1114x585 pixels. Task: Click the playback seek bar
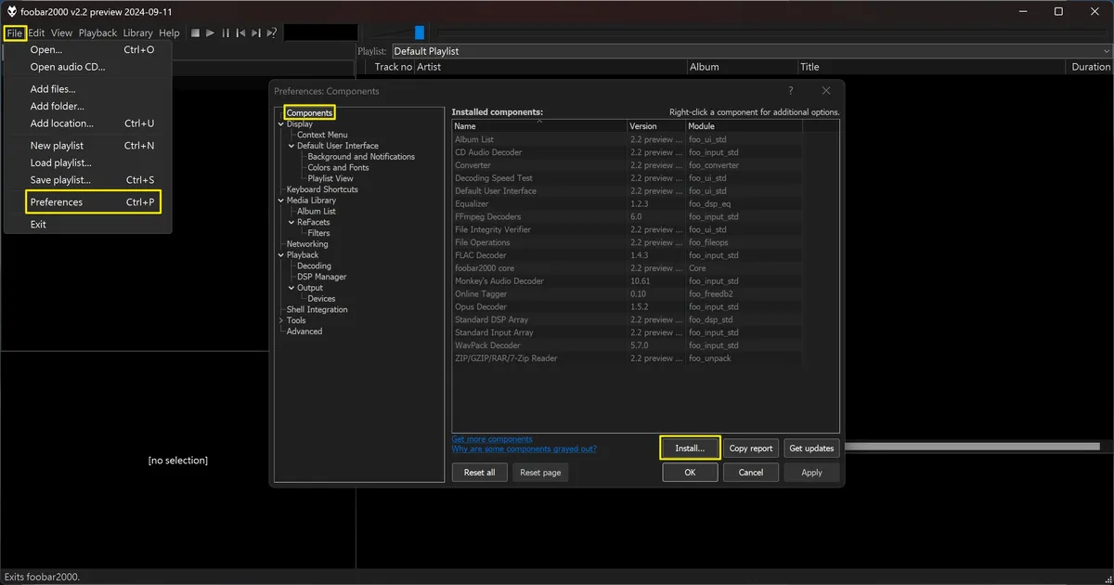(x=771, y=32)
